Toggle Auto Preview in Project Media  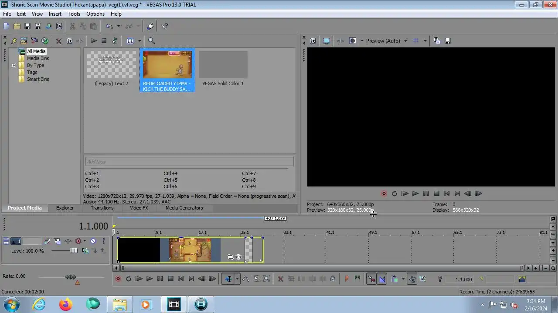[x=114, y=41]
